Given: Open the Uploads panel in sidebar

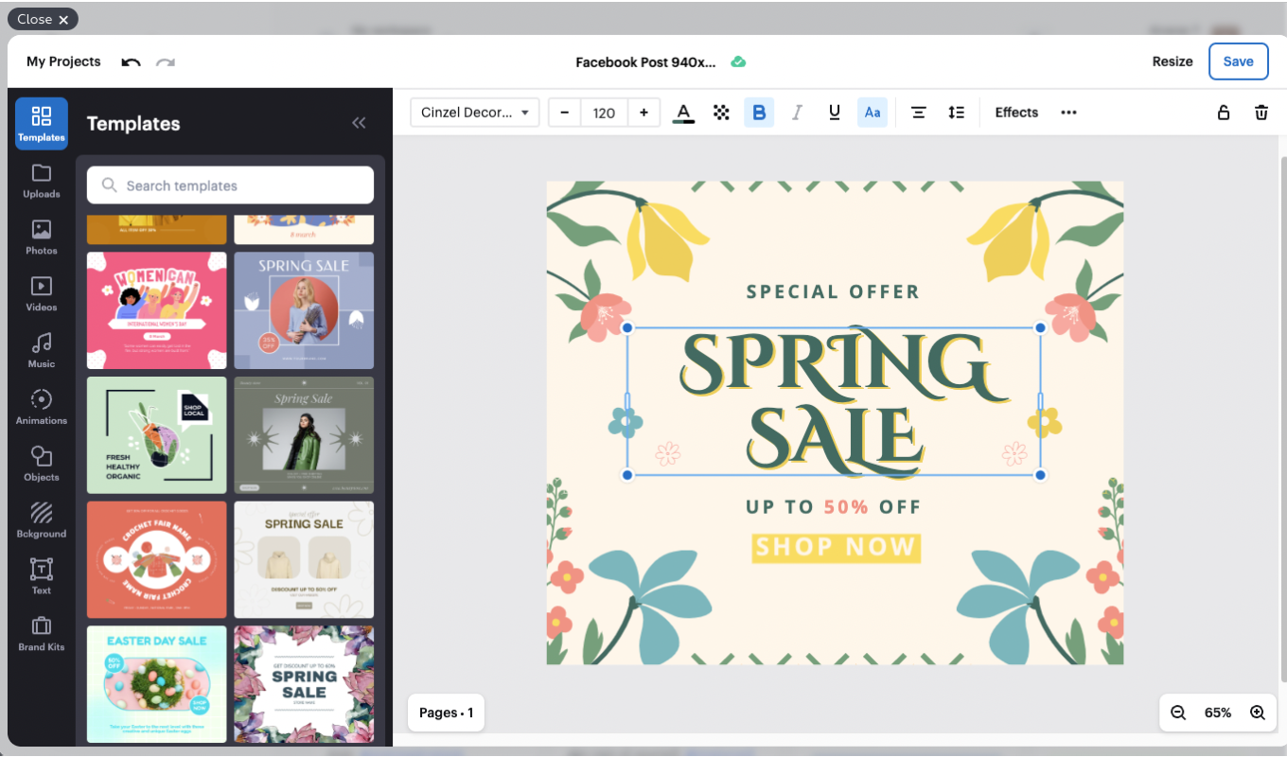Looking at the screenshot, I should (41, 181).
